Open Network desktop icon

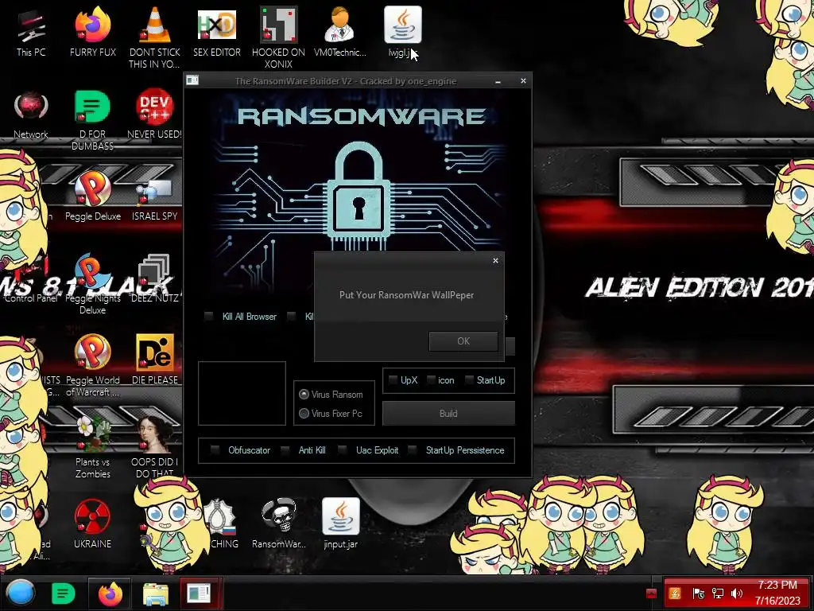tap(31, 115)
